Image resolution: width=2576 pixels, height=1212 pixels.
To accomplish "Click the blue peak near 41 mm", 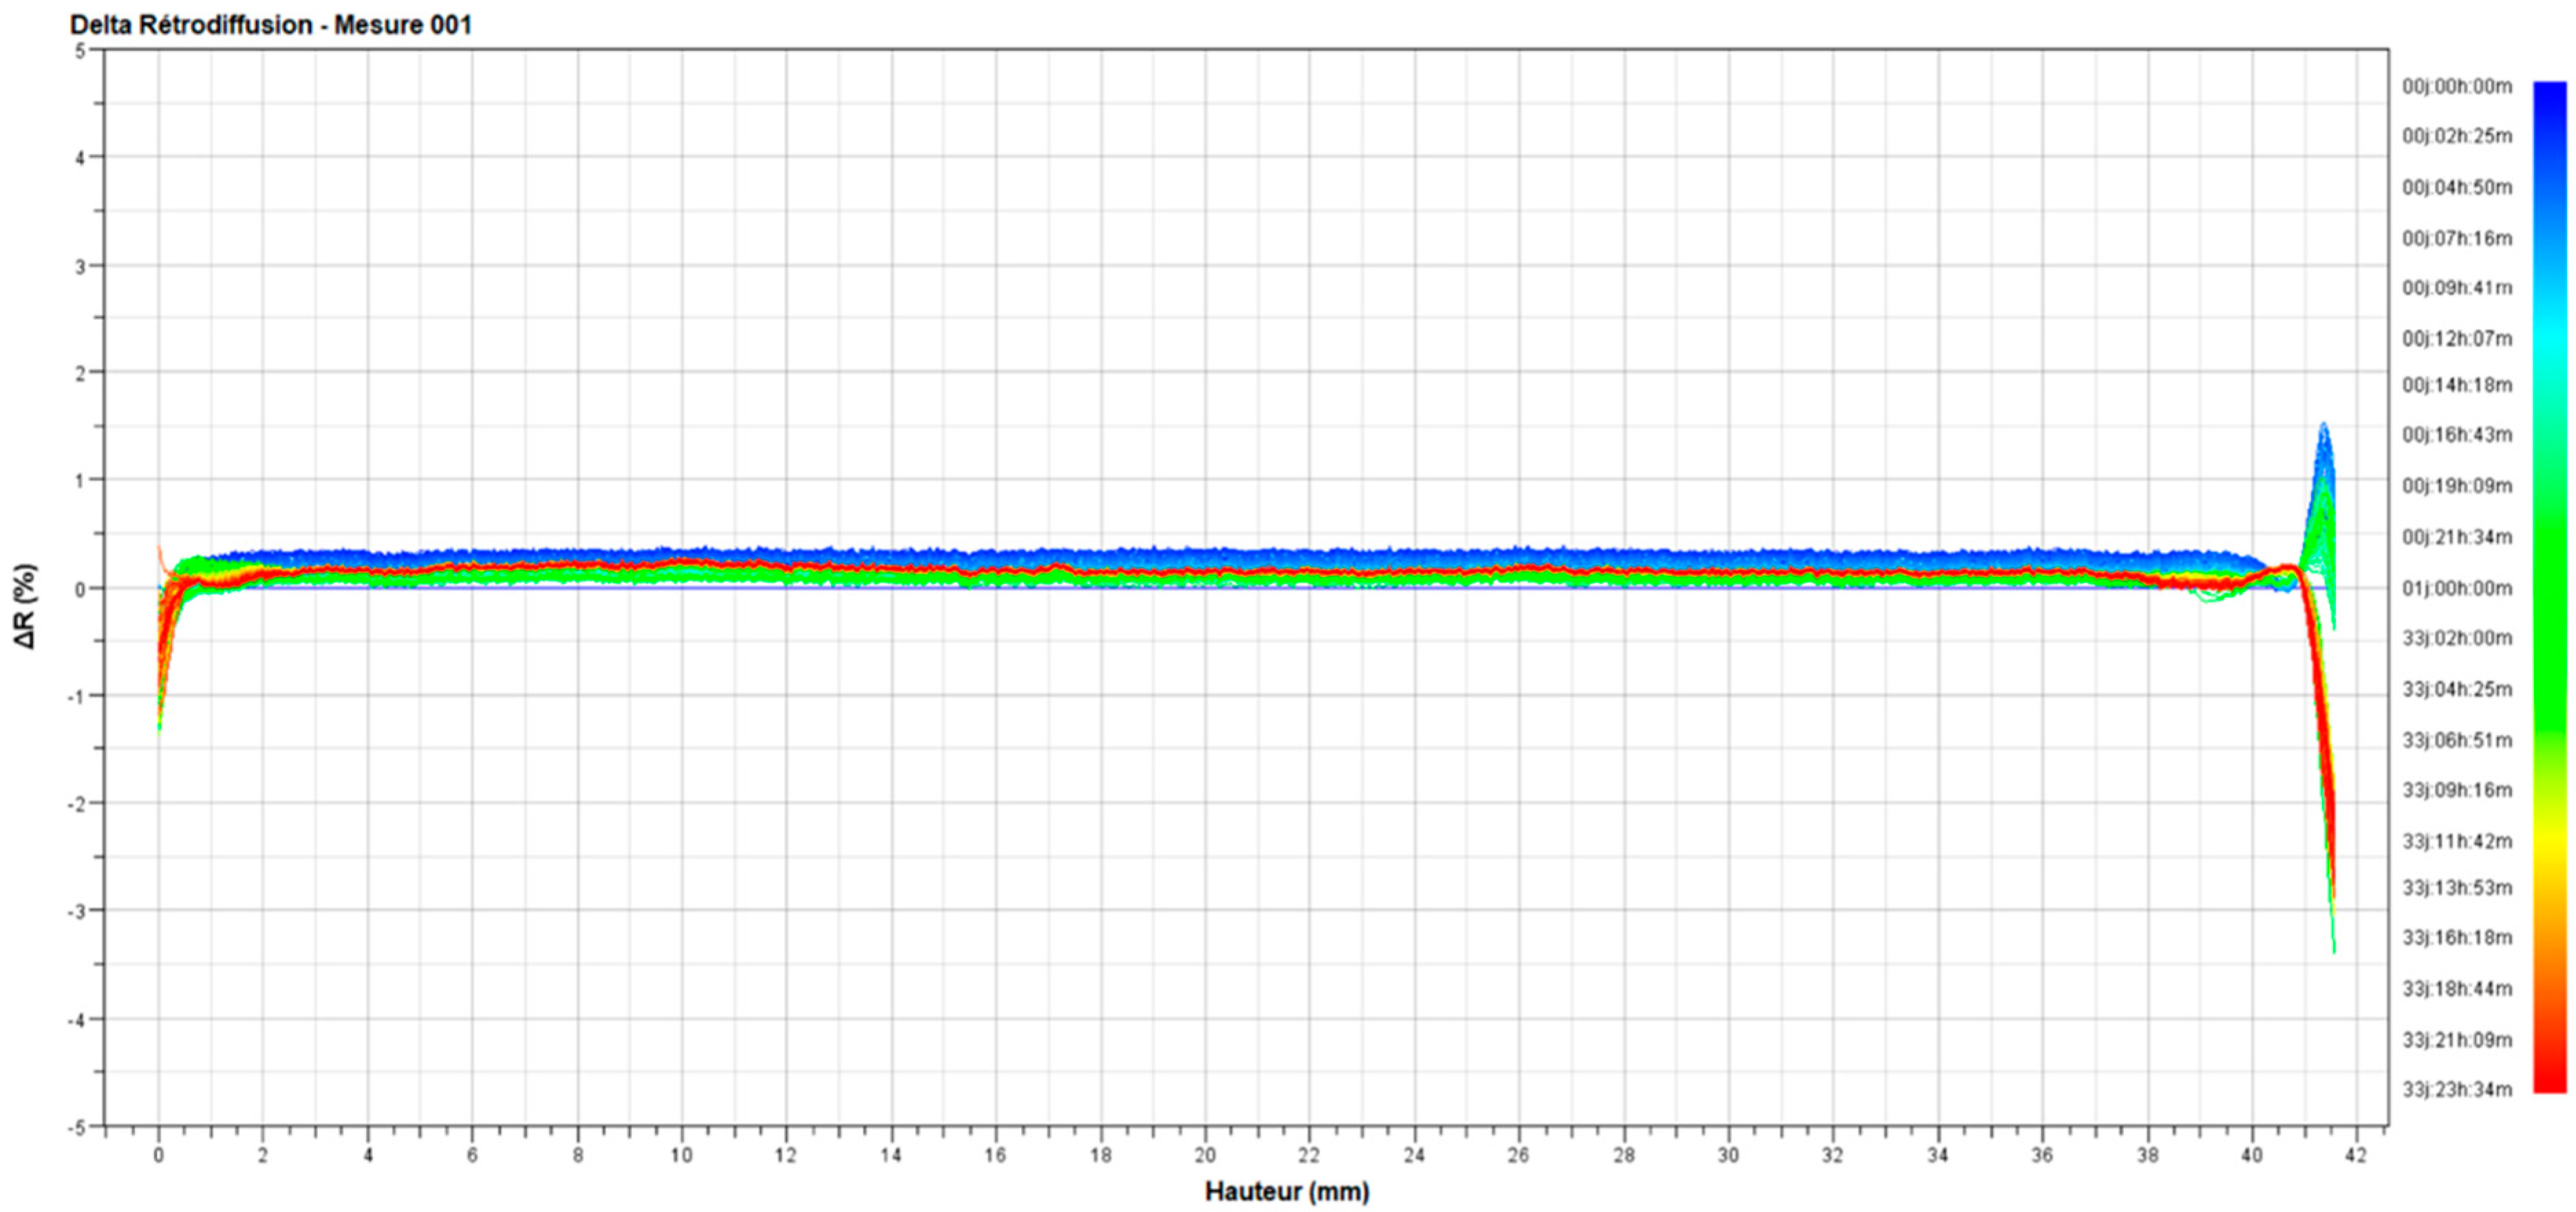I will [2323, 428].
